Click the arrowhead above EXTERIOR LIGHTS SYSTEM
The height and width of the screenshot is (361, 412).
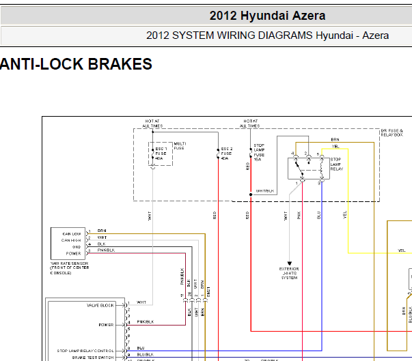(289, 263)
